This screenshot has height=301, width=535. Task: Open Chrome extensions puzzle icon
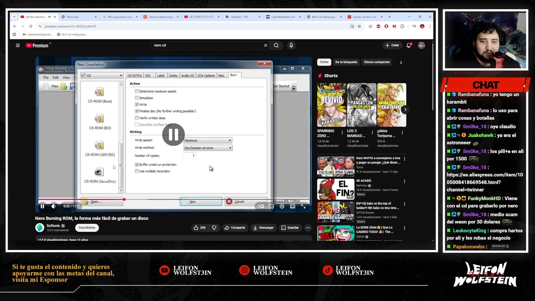tap(403, 26)
